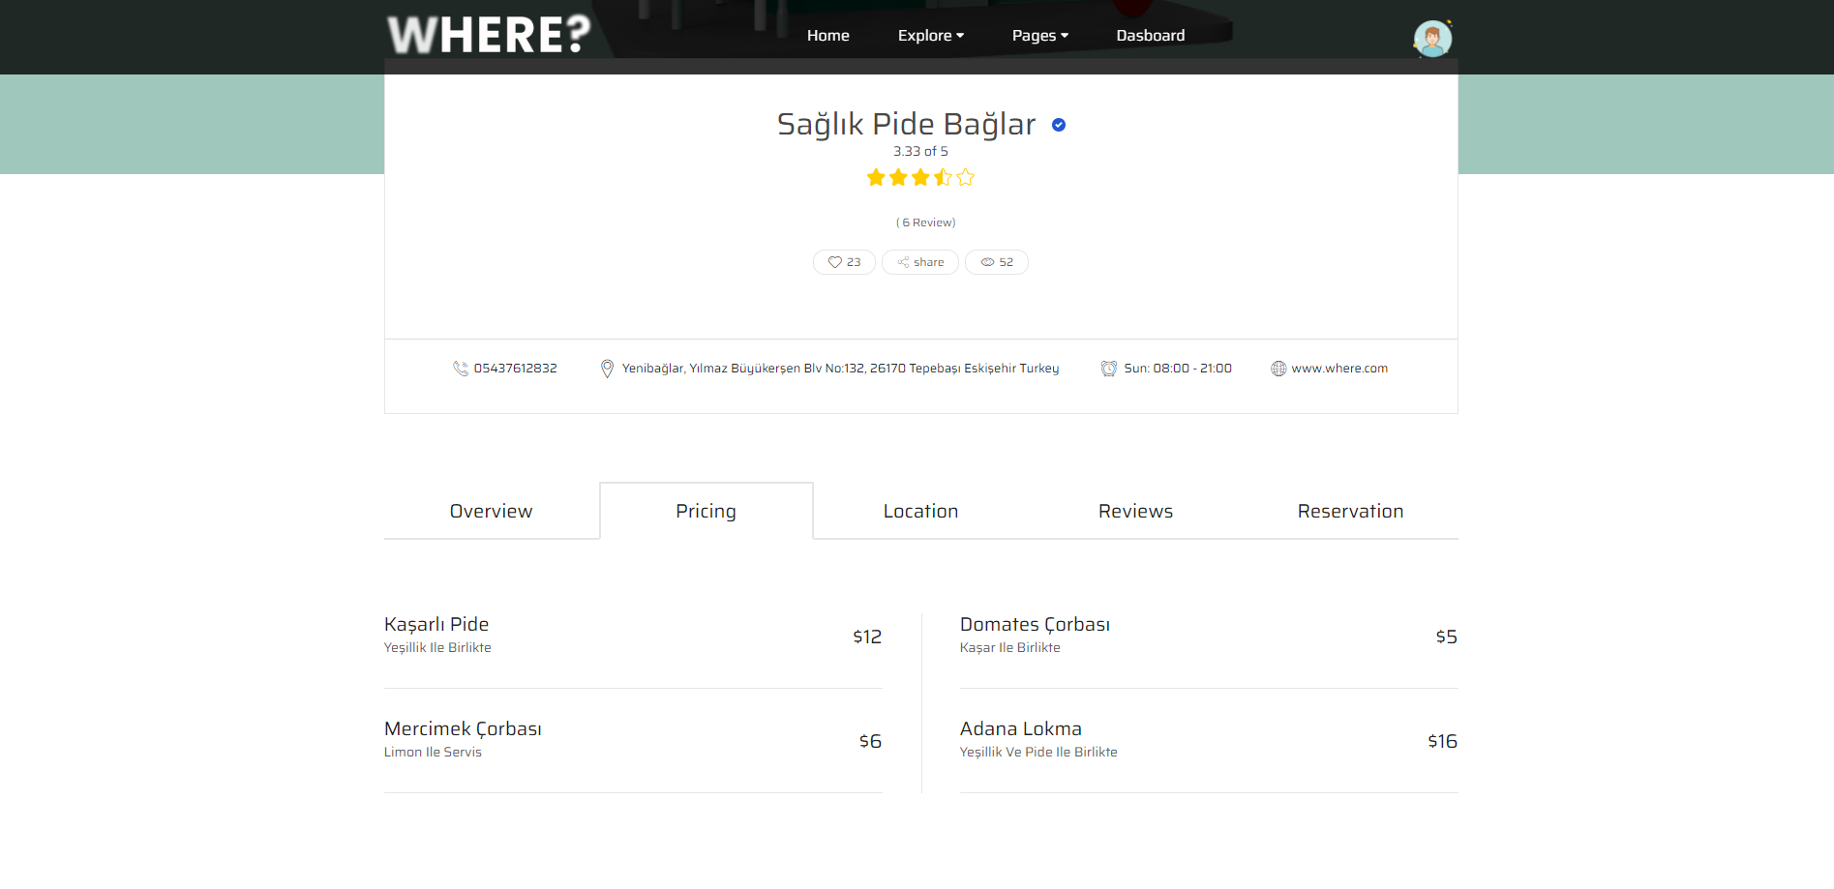The width and height of the screenshot is (1834, 889).
Task: Click the '3.33 of 5' rating text
Action: point(921,151)
